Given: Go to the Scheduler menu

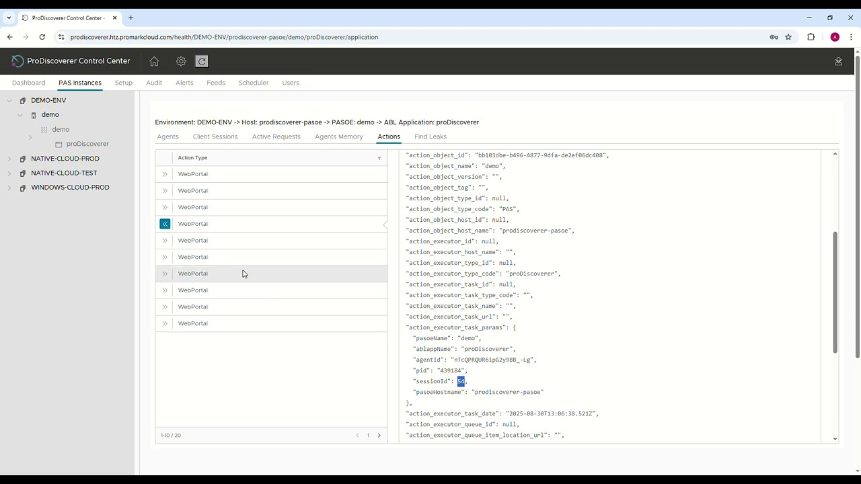Looking at the screenshot, I should tap(253, 83).
